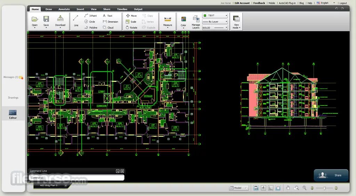Click the Save disk icon
This screenshot has width=356, height=196.
click(46, 19)
